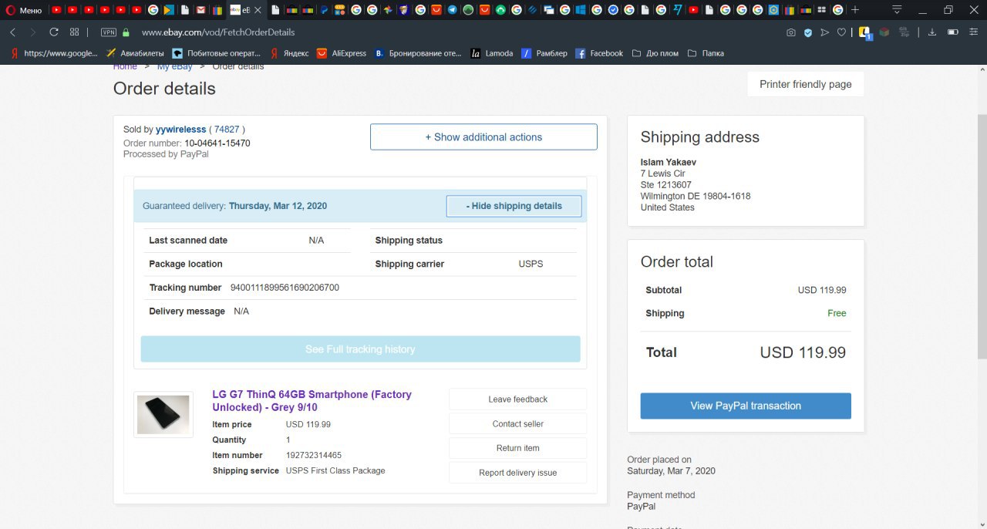Close the active eBay tab
Viewport: 987px width, 529px height.
pos(258,10)
